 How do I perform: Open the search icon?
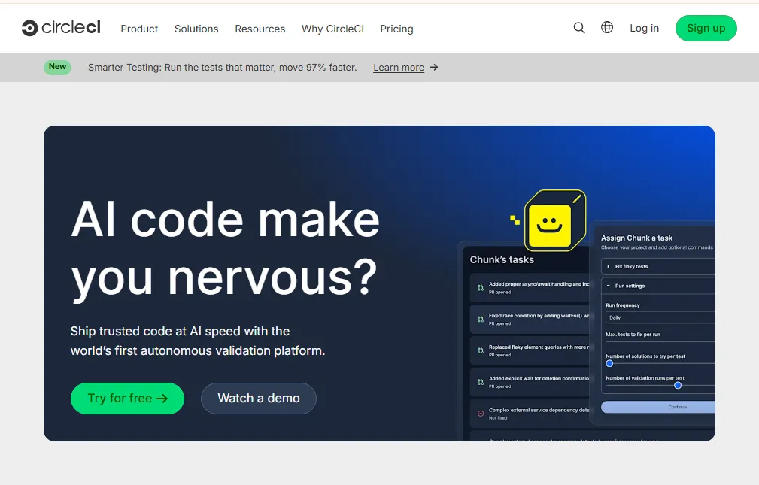point(579,28)
